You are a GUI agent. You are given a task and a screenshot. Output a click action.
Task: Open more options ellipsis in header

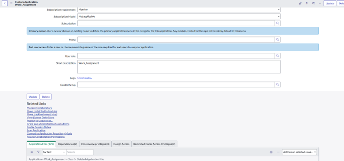tap(320, 3)
